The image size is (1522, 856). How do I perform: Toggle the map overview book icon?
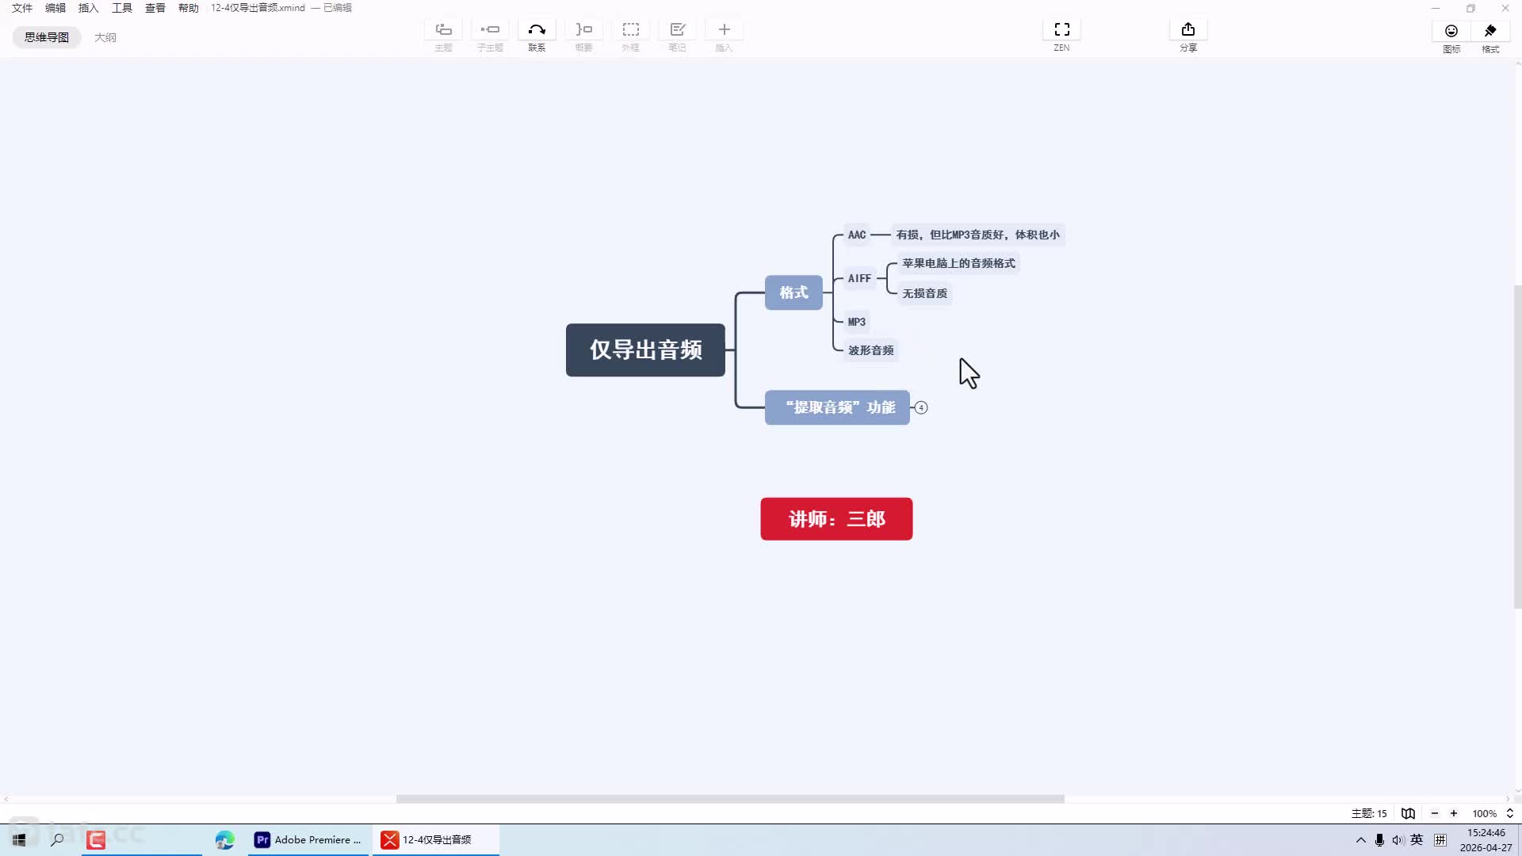[1408, 813]
